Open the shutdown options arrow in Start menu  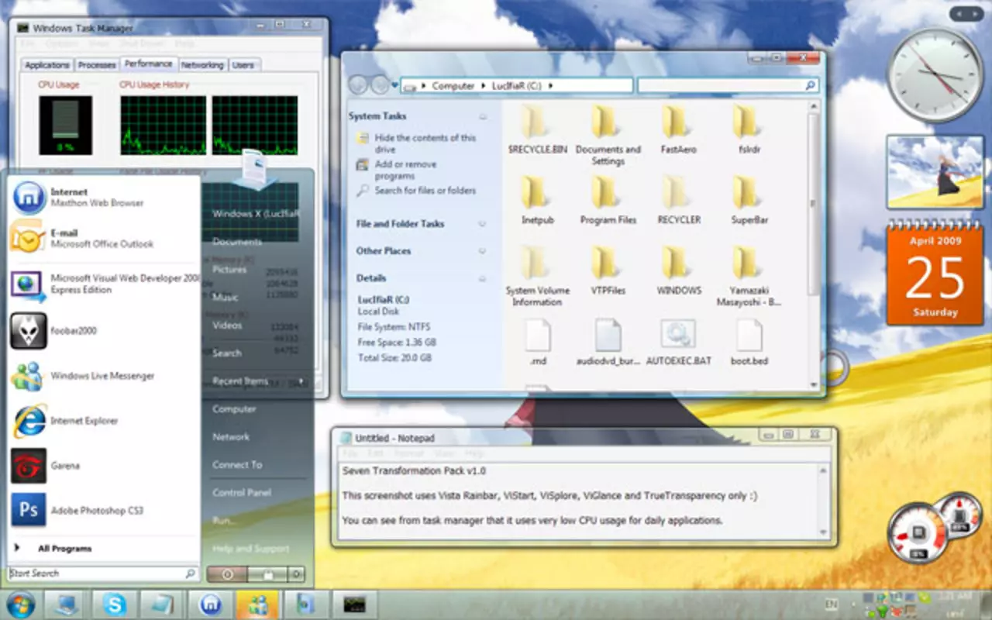click(x=296, y=574)
